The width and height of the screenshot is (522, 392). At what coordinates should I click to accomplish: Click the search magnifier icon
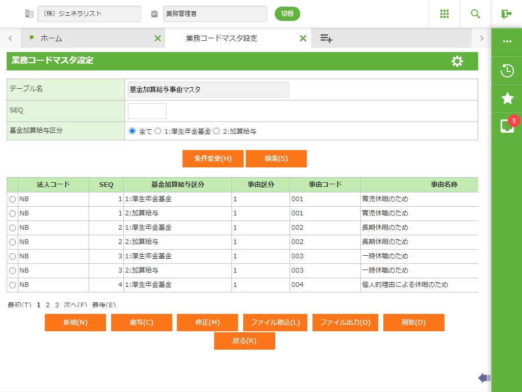[x=475, y=14]
